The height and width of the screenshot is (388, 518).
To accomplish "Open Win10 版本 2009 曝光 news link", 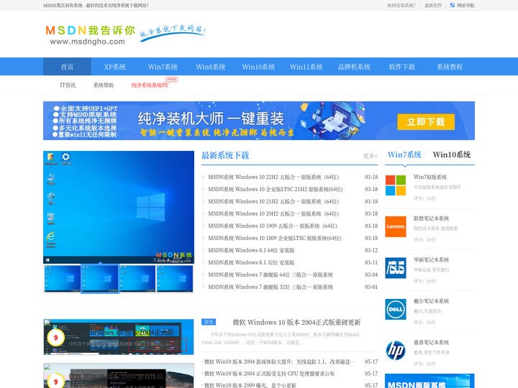I will 250,385.
